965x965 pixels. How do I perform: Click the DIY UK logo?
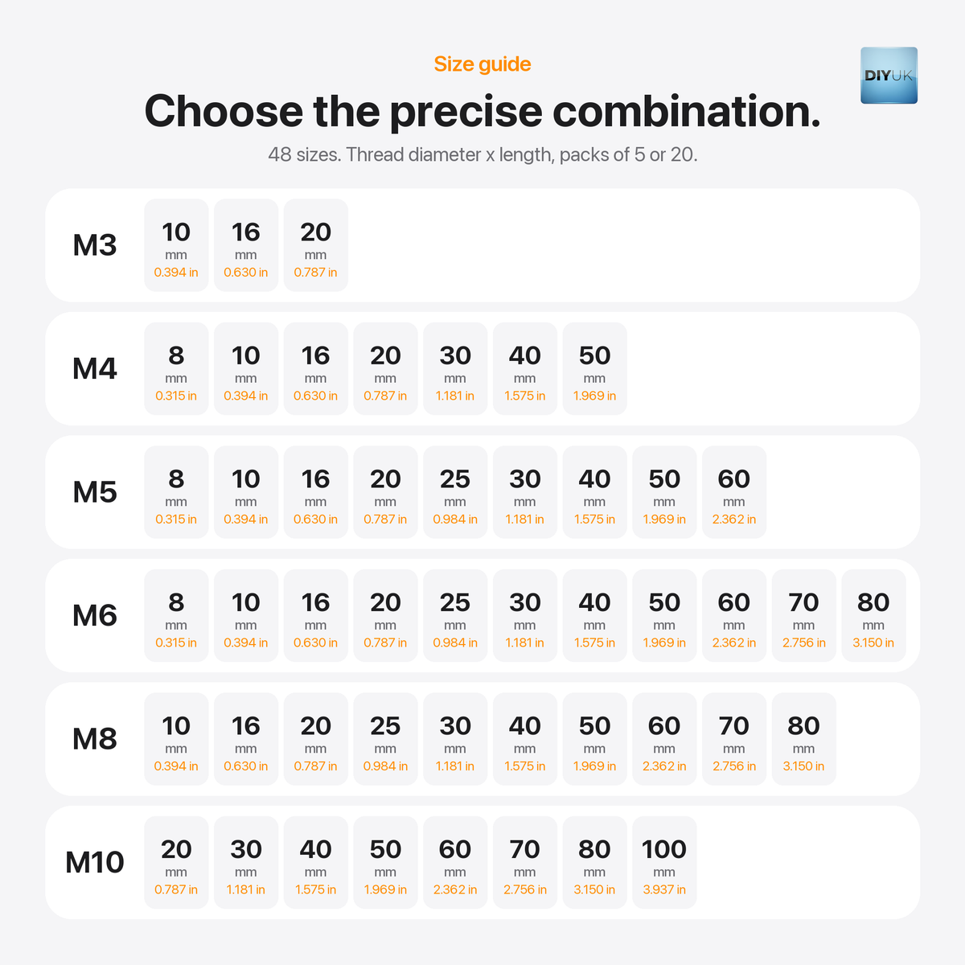(889, 76)
